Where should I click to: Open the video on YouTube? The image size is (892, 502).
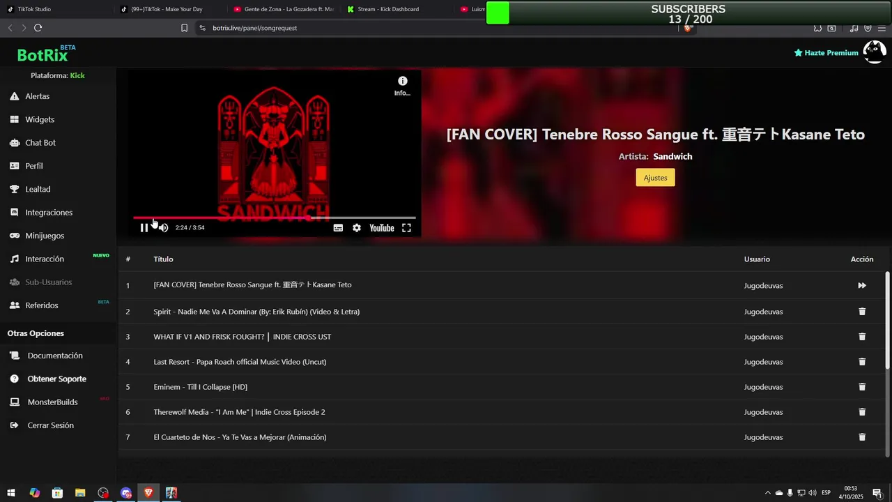coord(381,228)
